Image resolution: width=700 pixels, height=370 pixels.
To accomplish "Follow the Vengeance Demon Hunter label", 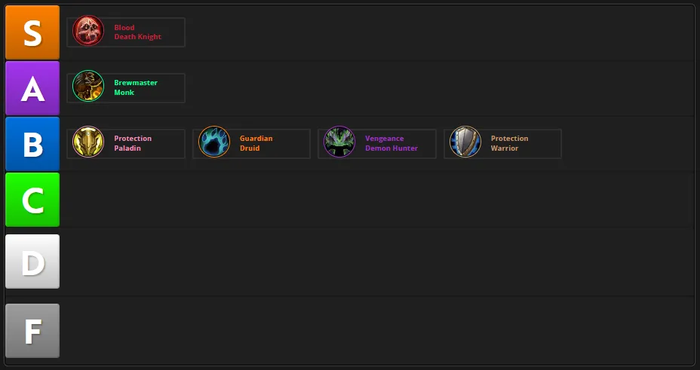I will click(x=391, y=143).
